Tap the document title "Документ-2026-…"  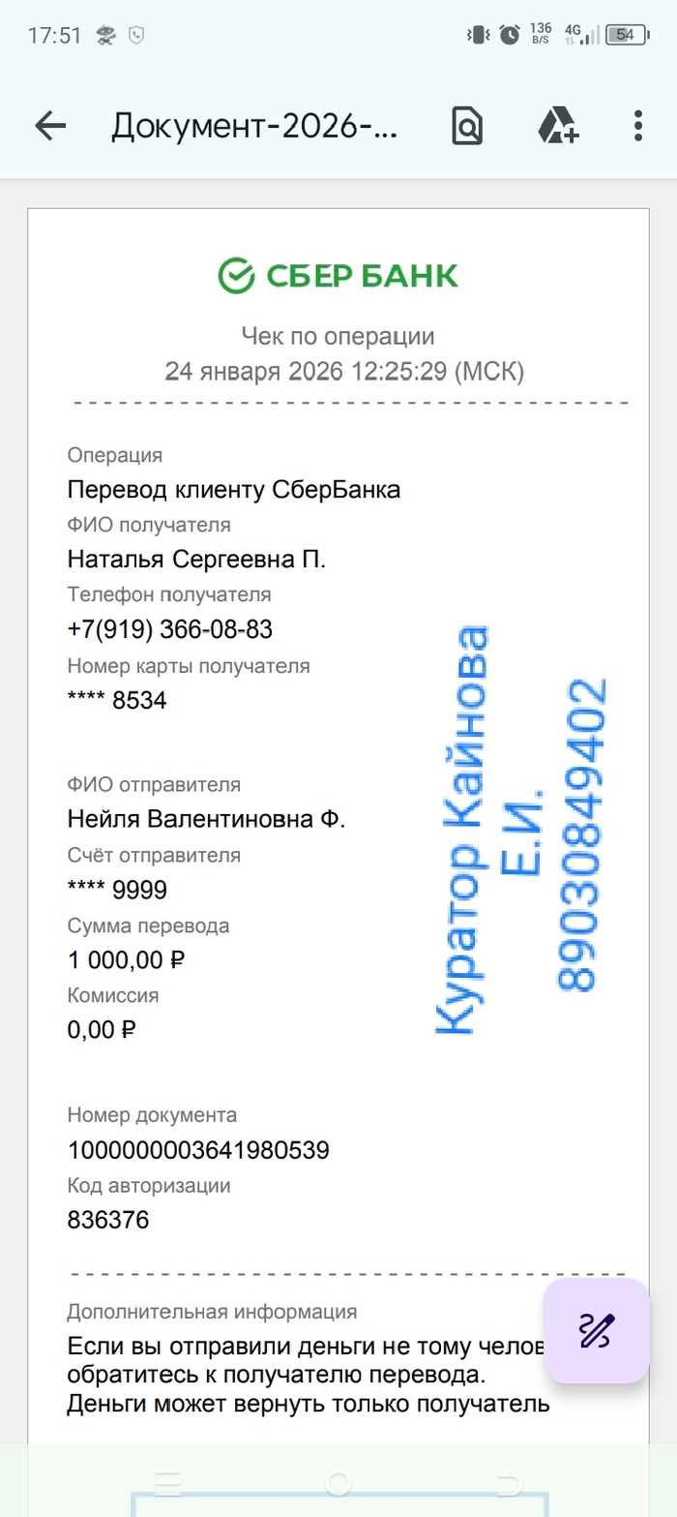[255, 125]
